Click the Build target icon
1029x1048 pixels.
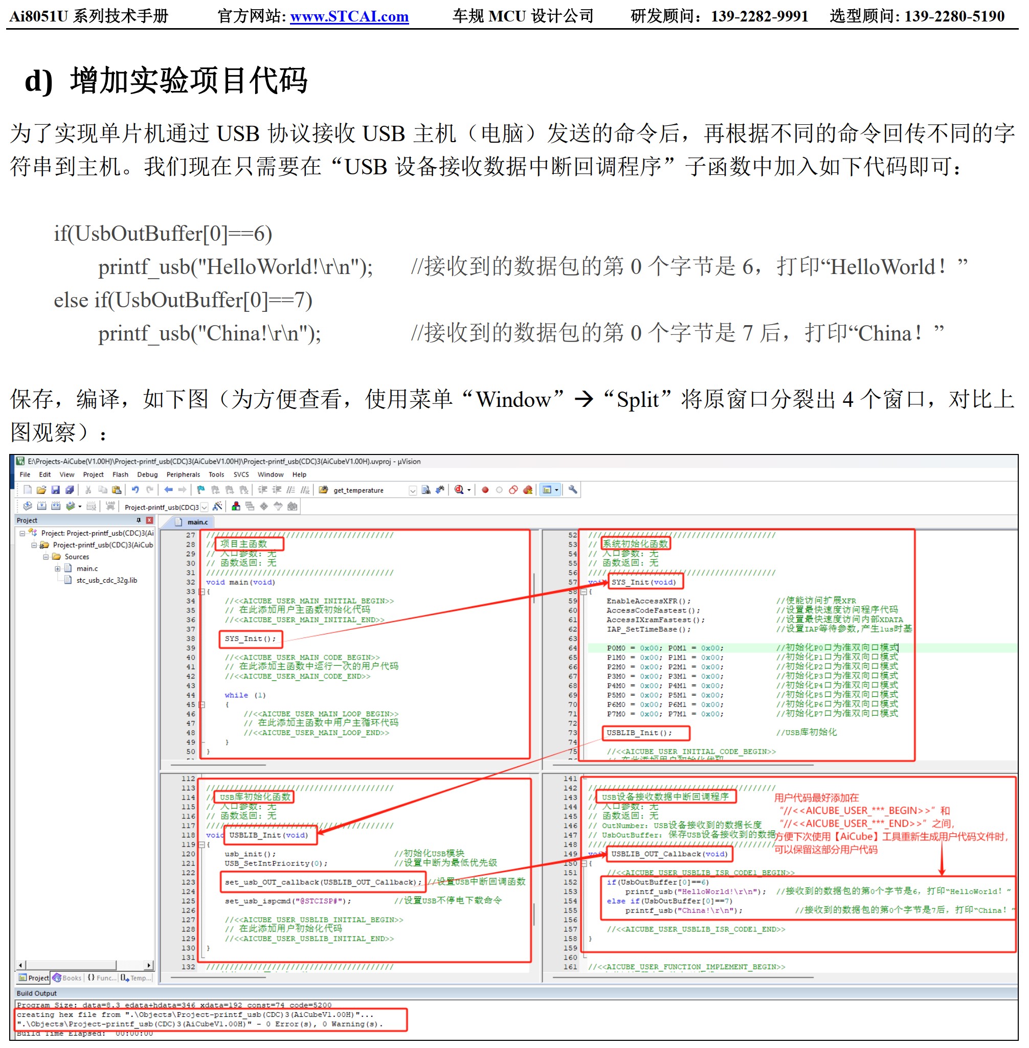click(x=41, y=506)
